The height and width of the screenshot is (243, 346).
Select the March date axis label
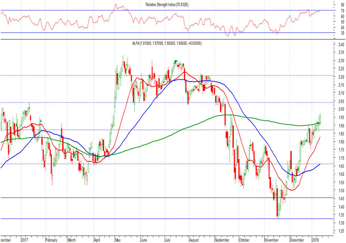pos(72,240)
